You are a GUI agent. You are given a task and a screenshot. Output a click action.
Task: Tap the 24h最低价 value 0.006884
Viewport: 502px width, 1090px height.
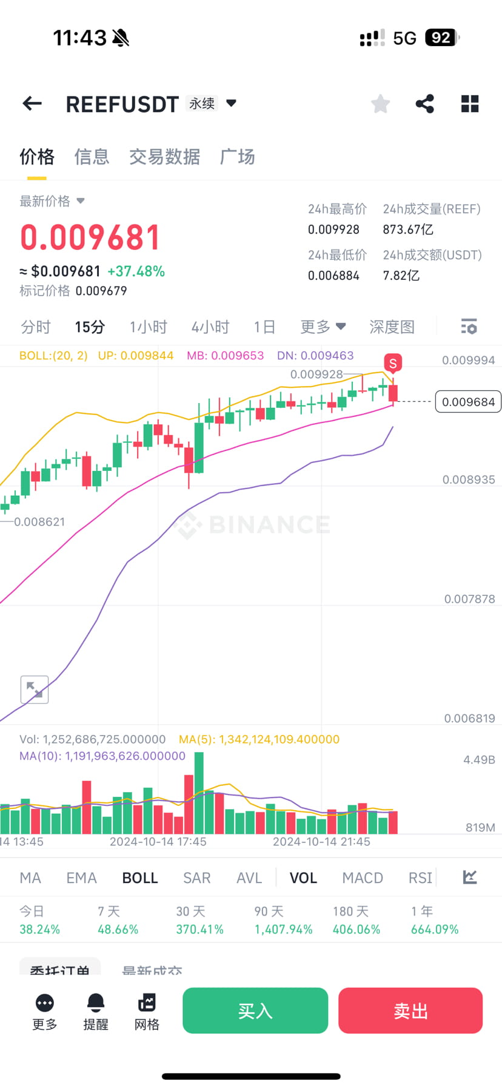tap(333, 276)
